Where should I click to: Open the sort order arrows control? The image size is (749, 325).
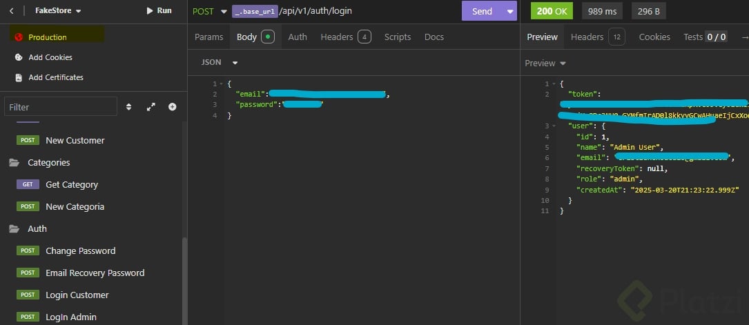pos(128,107)
